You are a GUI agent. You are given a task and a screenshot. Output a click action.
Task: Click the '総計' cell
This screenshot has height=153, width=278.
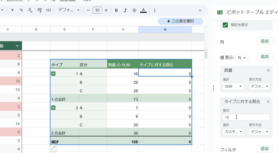coord(64,141)
